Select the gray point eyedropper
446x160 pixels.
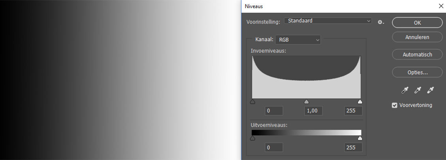(418, 91)
